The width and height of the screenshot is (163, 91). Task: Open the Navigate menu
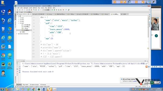coord(26,8)
